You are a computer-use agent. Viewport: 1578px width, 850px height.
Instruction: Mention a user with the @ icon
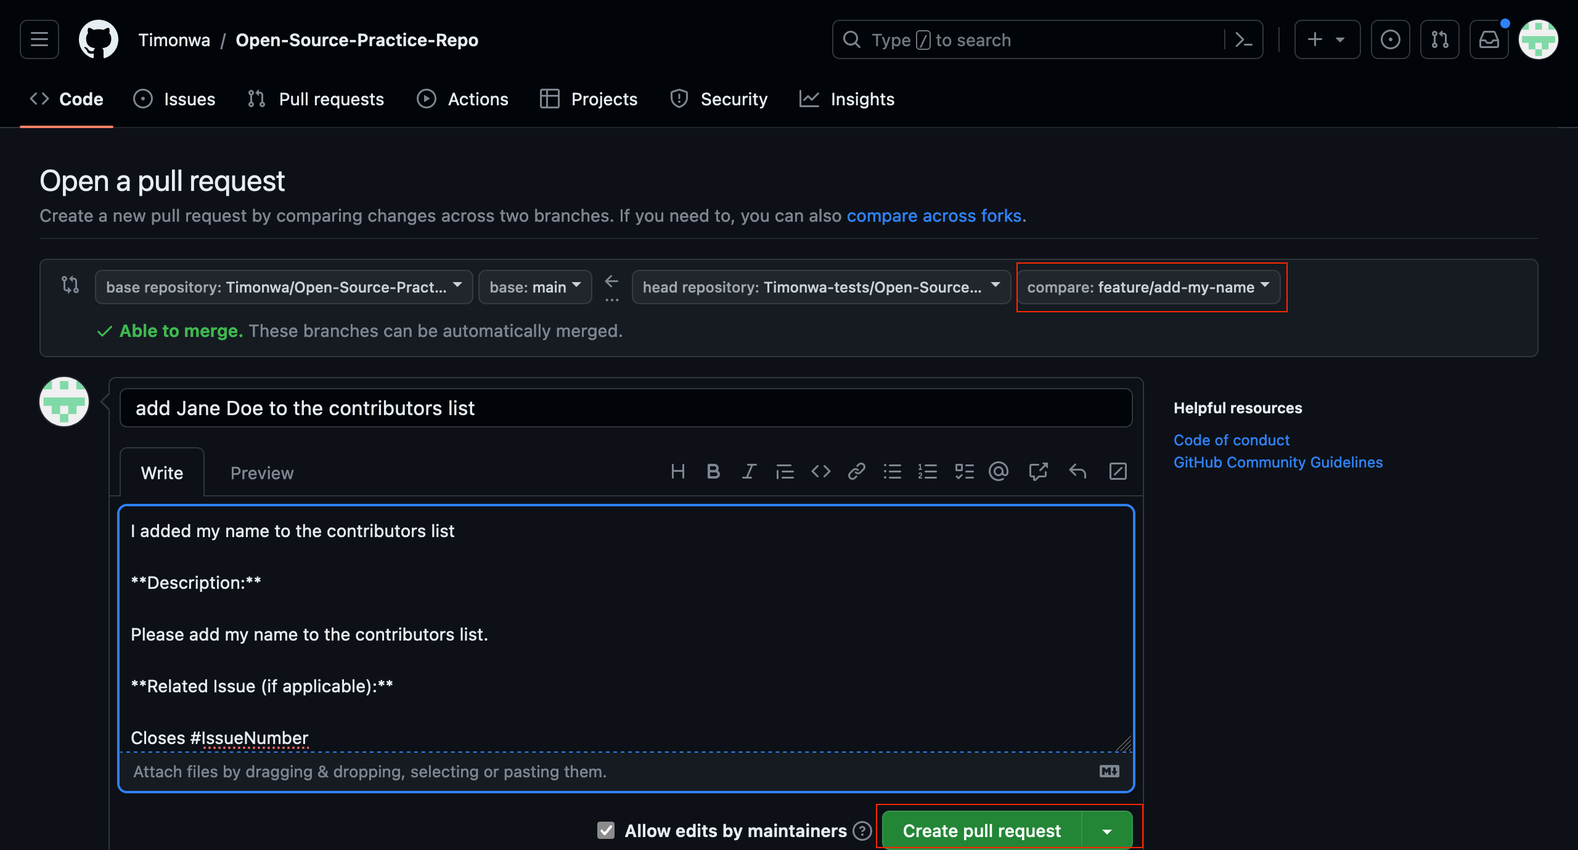coord(998,472)
